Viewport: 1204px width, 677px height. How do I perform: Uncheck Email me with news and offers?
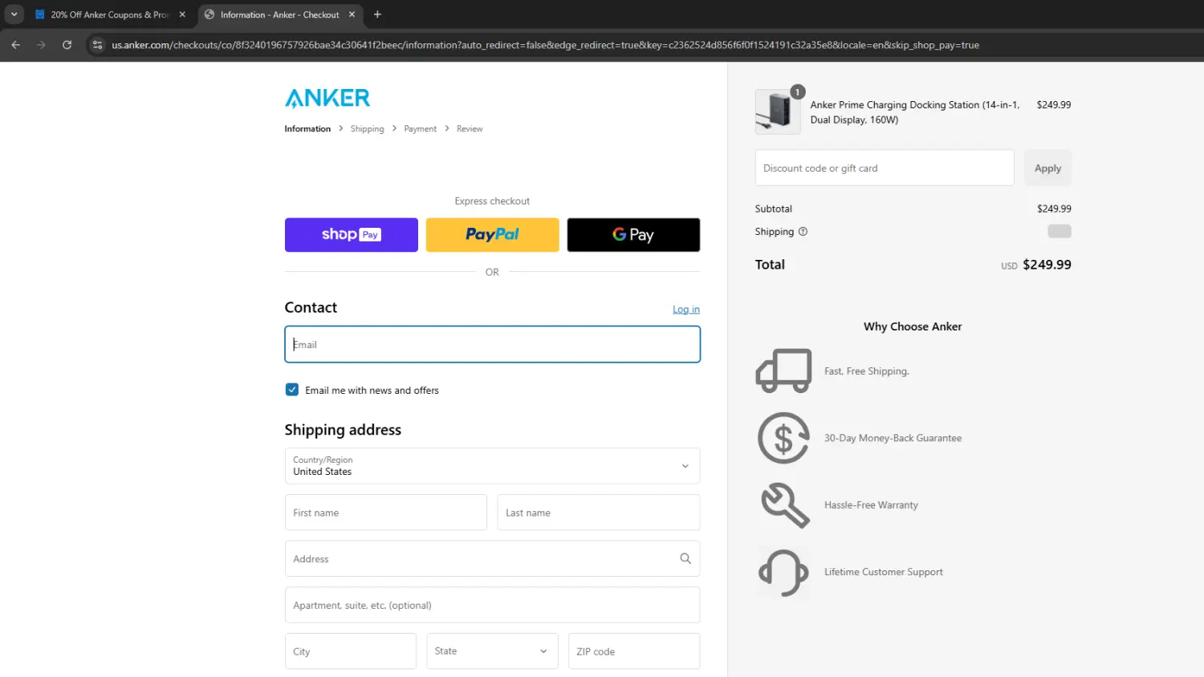pos(292,390)
